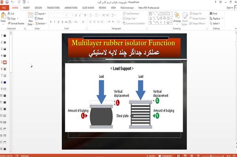The width and height of the screenshot is (237, 157).
Task: Adjust the zoom slider handle
Action: coord(211,156)
